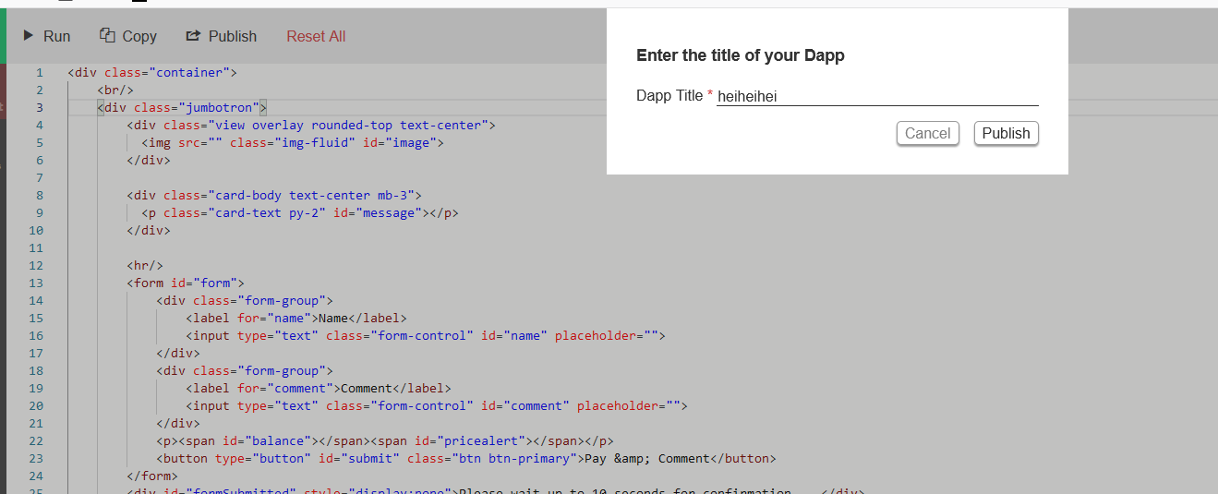Select line number 18 in gutter

point(36,370)
